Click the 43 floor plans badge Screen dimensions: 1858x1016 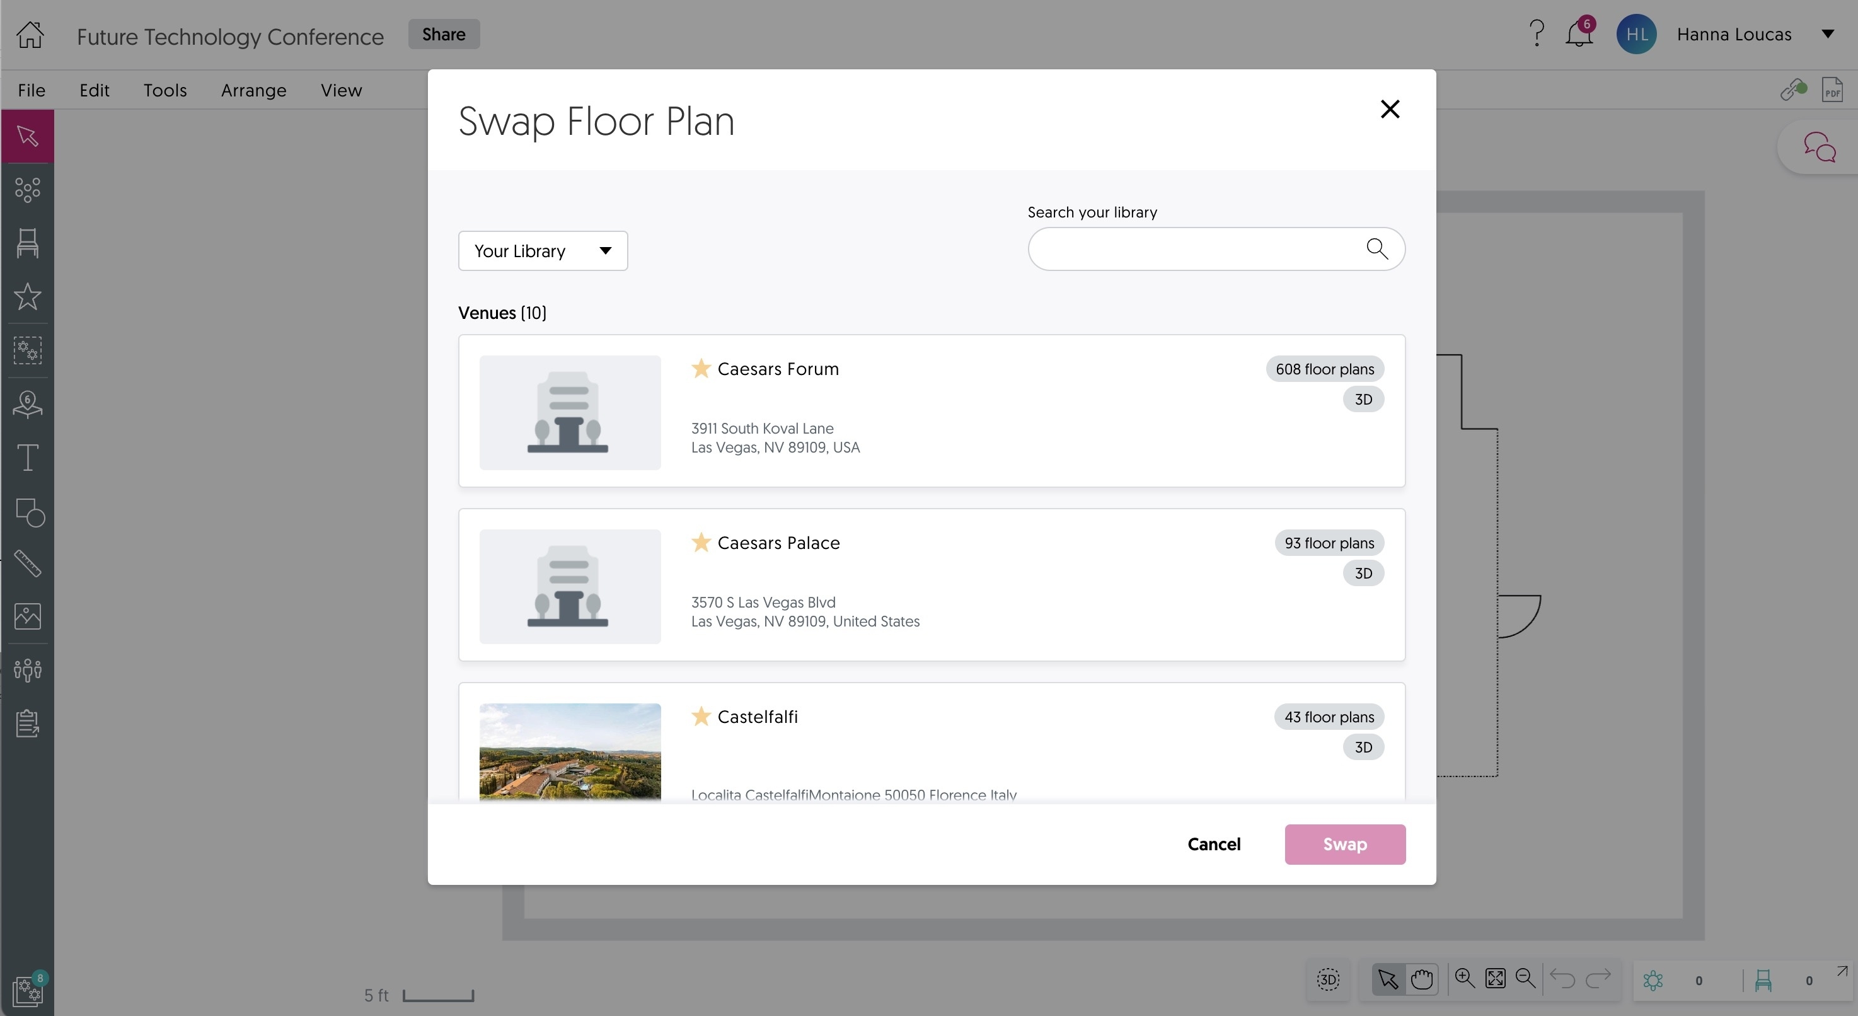click(1329, 716)
